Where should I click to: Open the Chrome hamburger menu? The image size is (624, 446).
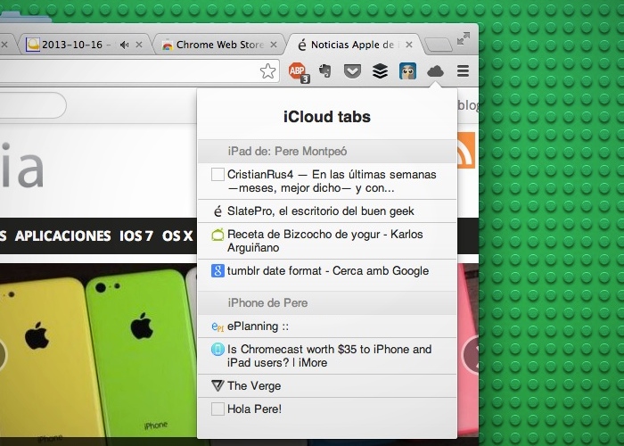(463, 71)
